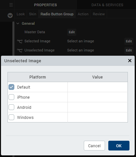Switch to the Look tab
136x157 pixels.
click(21, 14)
